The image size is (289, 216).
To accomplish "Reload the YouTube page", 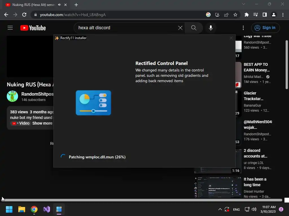I will click(24, 15).
